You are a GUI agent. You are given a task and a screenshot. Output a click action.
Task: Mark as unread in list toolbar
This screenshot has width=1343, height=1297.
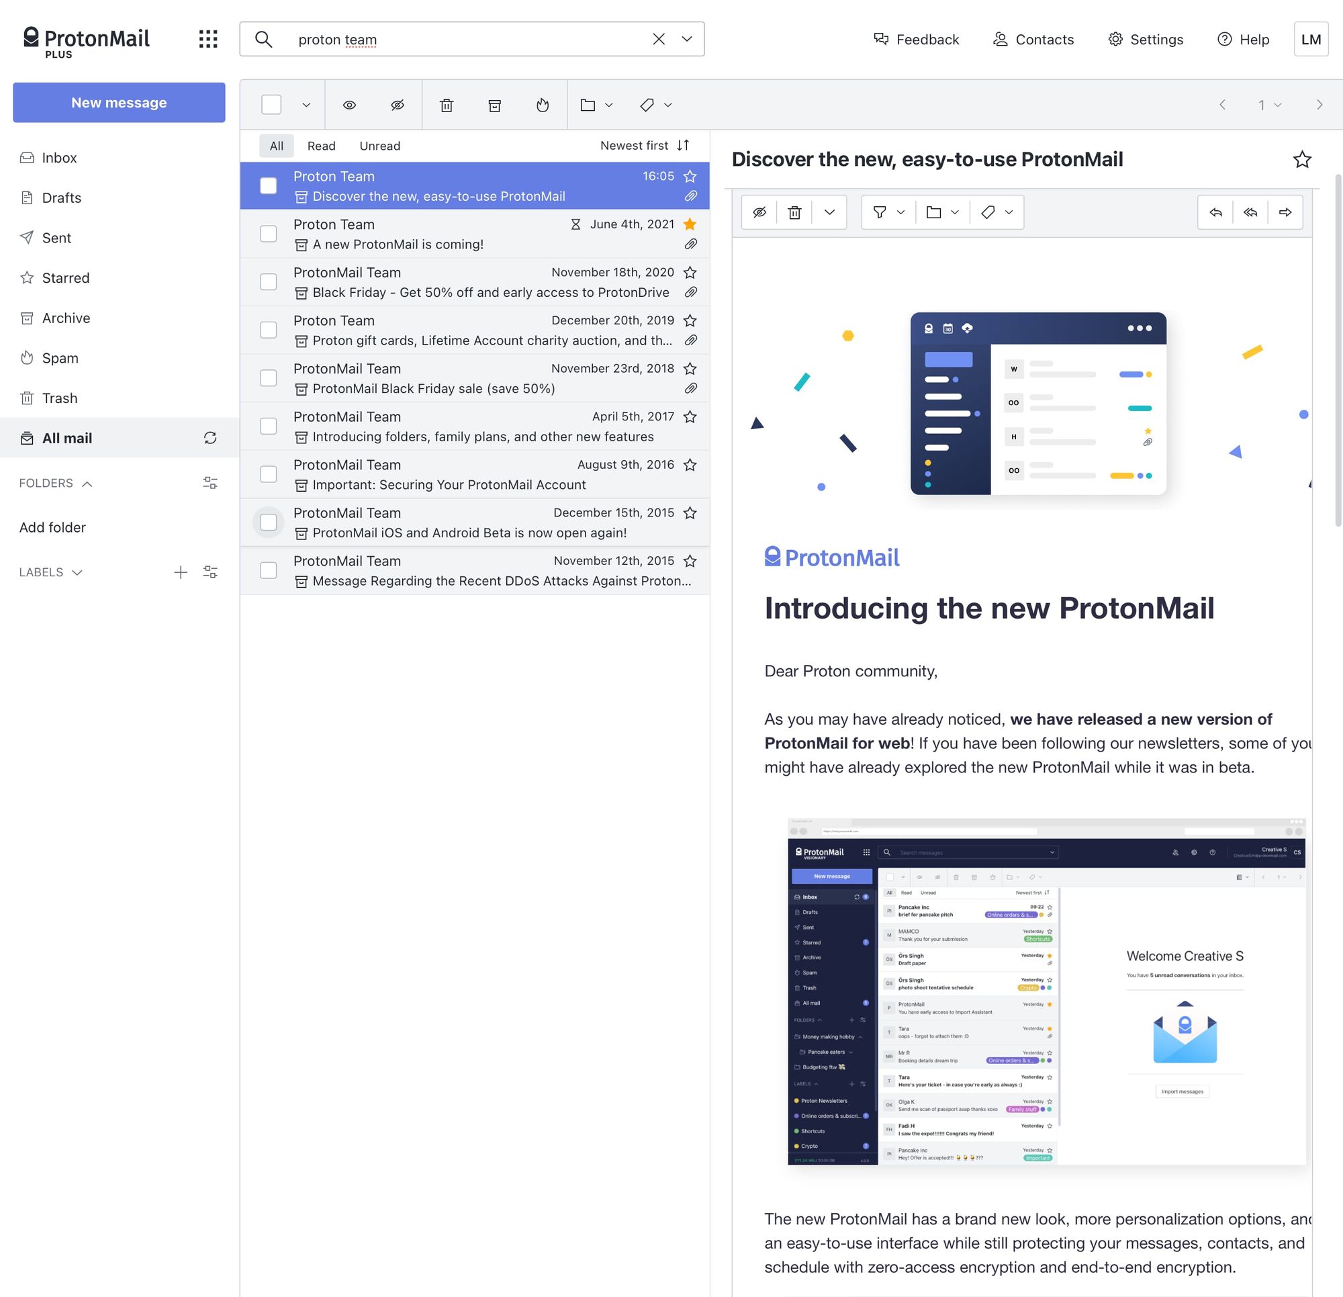[398, 105]
